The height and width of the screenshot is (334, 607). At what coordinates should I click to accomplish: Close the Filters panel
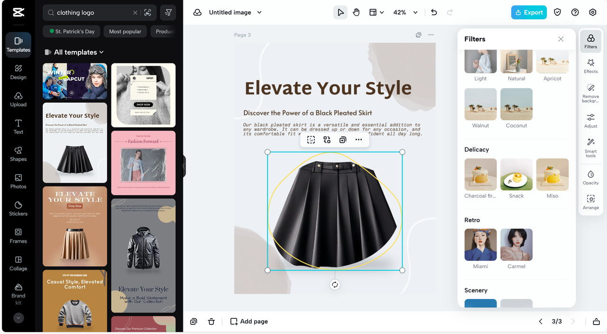[x=561, y=39]
